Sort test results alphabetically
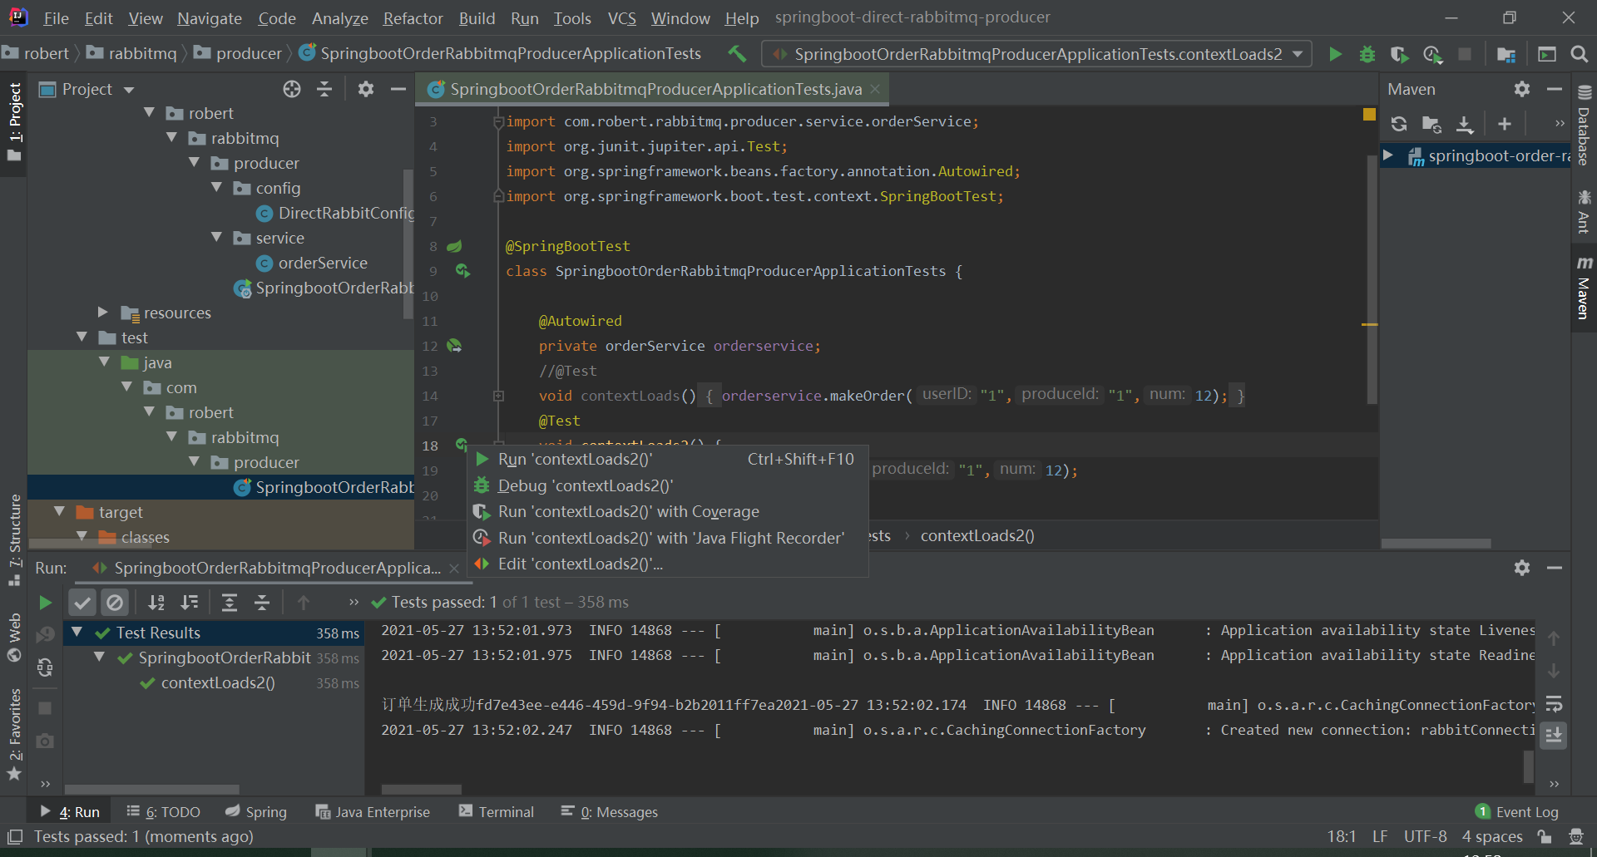The image size is (1597, 857). pos(156,603)
